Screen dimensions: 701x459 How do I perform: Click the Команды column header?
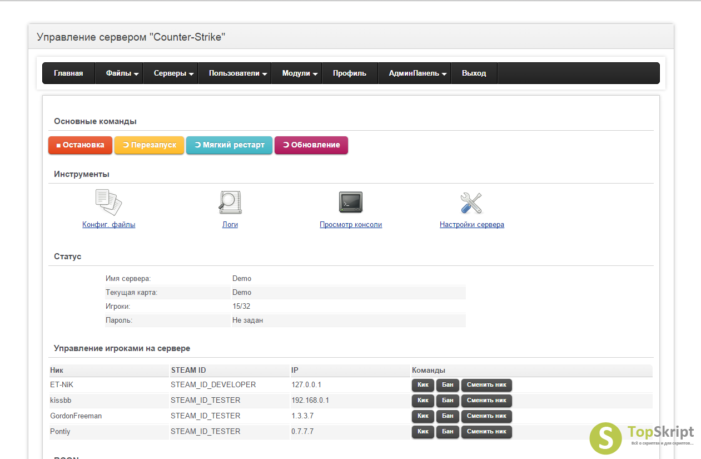tap(429, 371)
